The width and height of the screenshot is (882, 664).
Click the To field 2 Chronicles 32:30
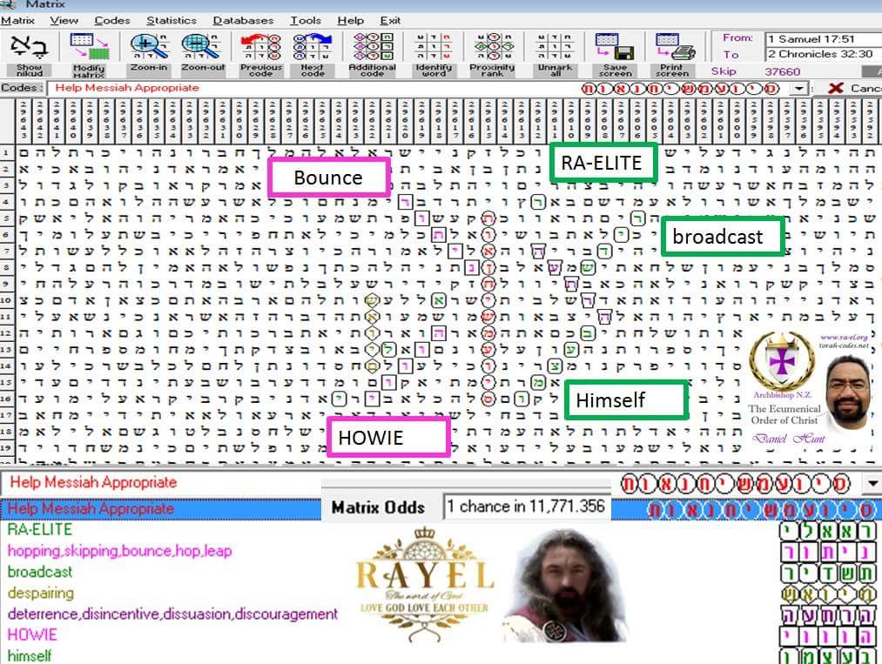[x=823, y=54]
